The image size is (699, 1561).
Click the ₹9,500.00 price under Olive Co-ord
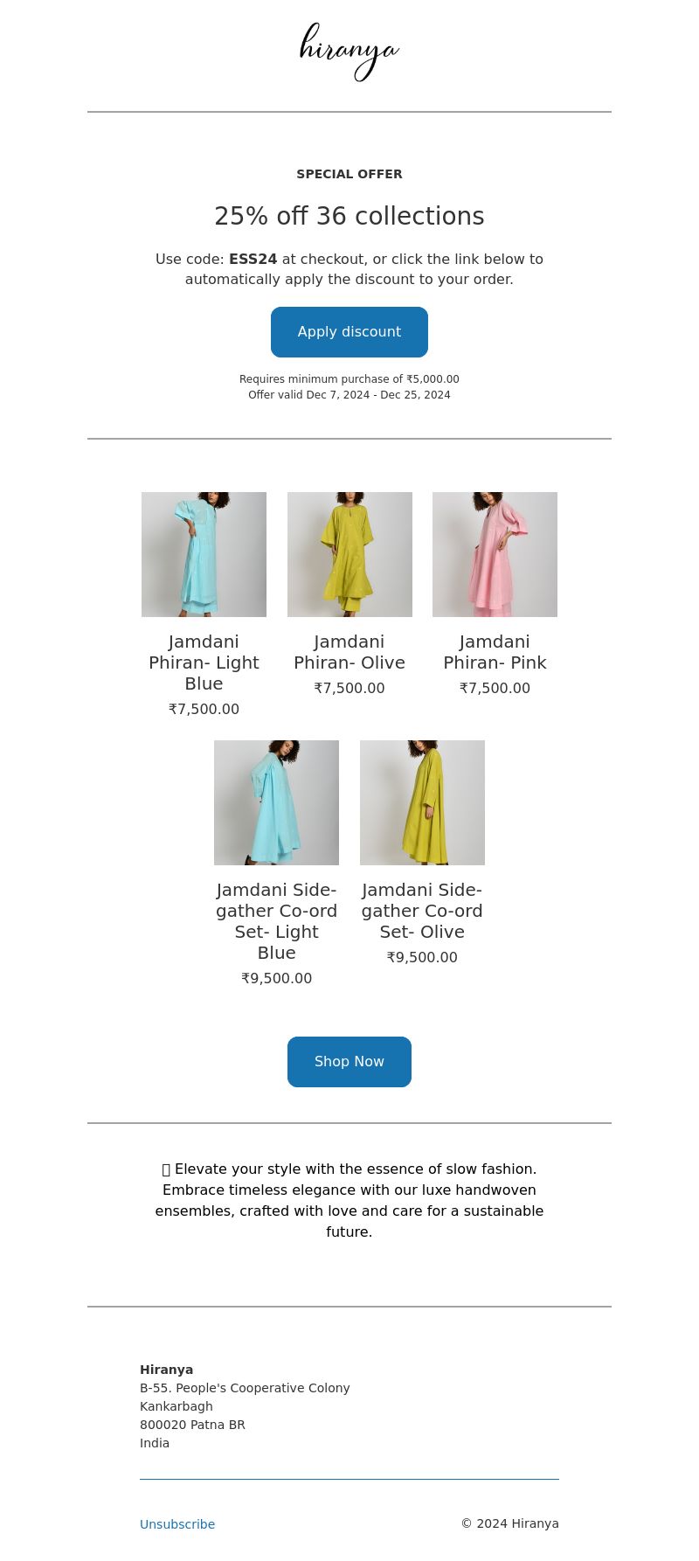(x=422, y=957)
